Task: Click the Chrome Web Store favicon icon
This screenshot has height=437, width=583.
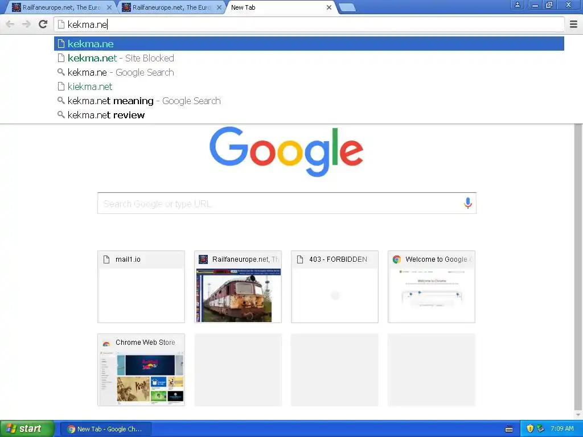Action: click(x=106, y=343)
